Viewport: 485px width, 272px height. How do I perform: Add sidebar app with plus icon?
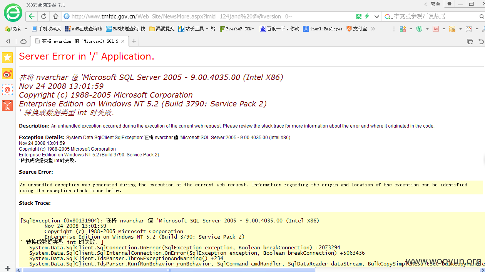(8, 268)
